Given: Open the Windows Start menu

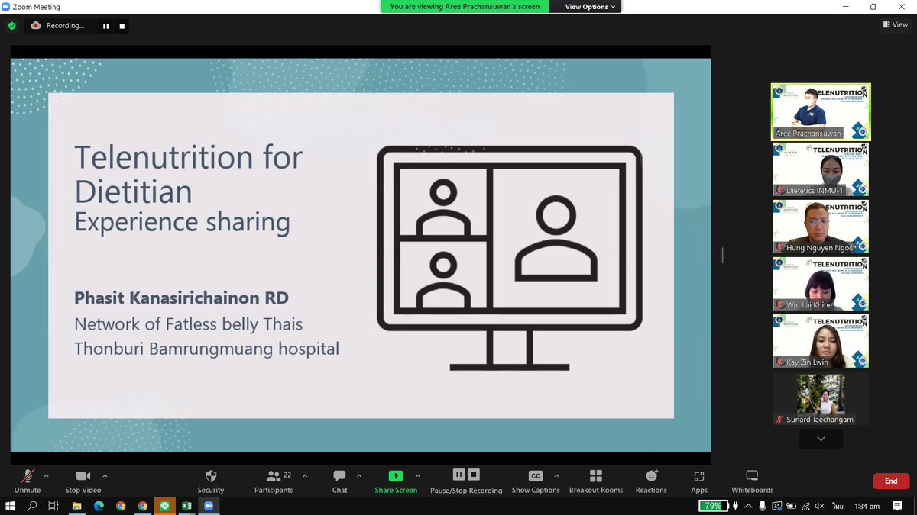Looking at the screenshot, I should [9, 506].
